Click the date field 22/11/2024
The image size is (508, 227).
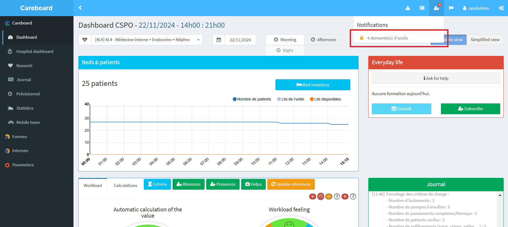240,40
